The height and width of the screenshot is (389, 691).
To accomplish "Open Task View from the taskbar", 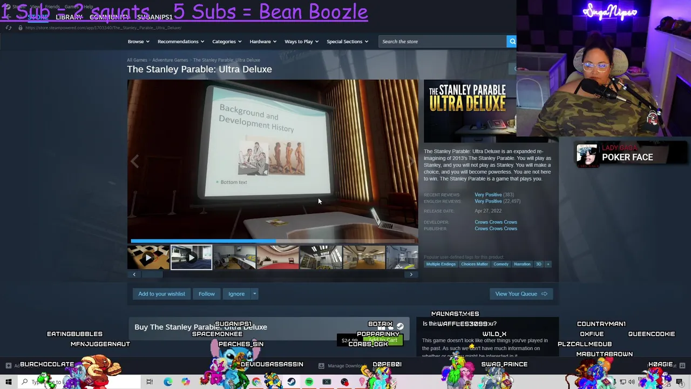I will point(150,382).
